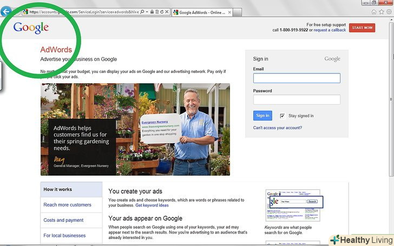
Task: Open the browser Home icon
Action: [x=374, y=12]
